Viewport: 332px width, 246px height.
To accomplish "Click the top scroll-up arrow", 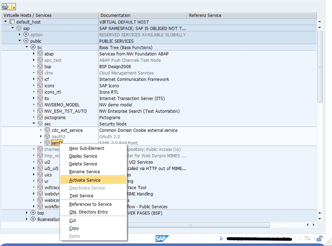I will pyautogui.click(x=320, y=22).
